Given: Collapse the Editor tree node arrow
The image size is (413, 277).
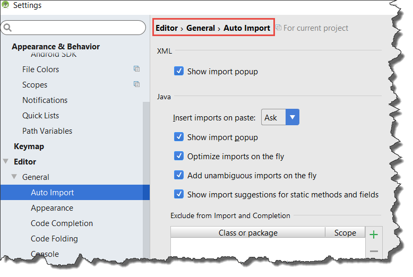Looking at the screenshot, I should 5,161.
